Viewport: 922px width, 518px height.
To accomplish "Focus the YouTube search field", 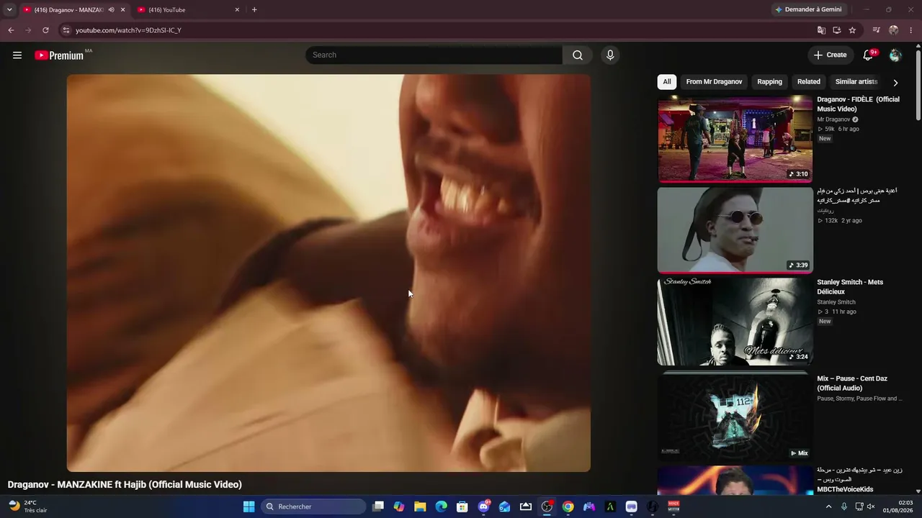I will coord(434,55).
